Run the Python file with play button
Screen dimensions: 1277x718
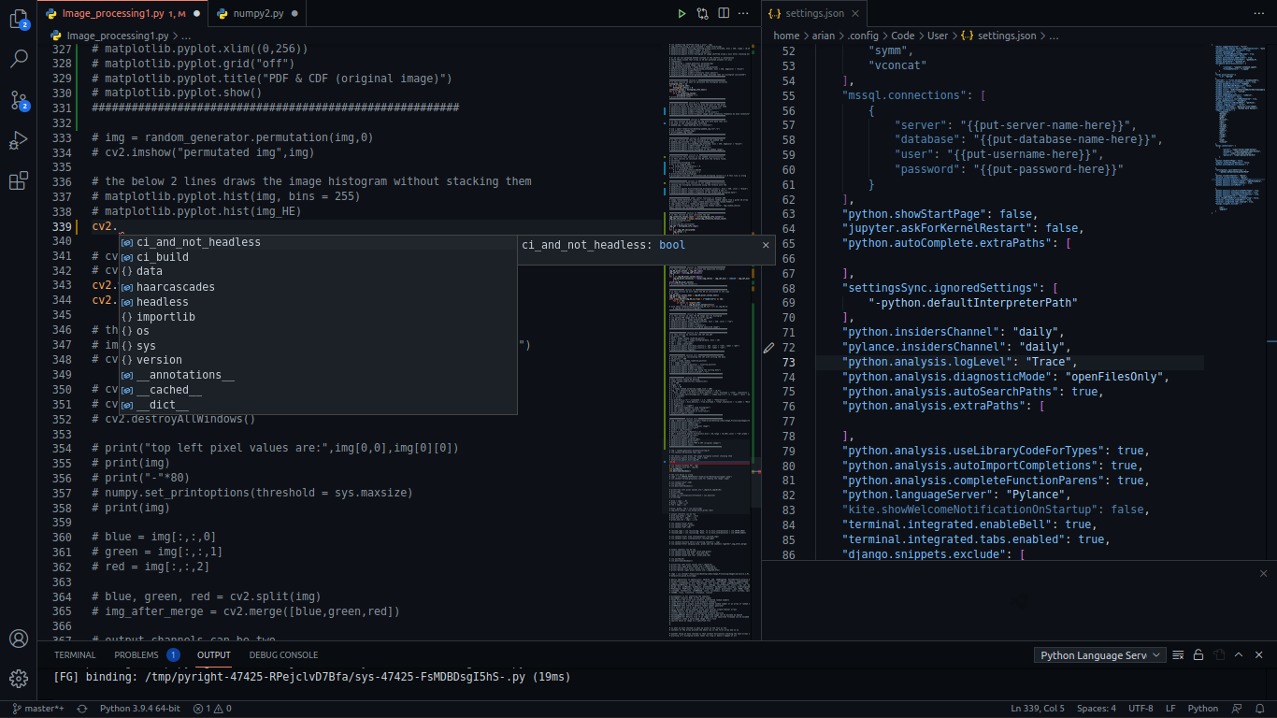682,14
